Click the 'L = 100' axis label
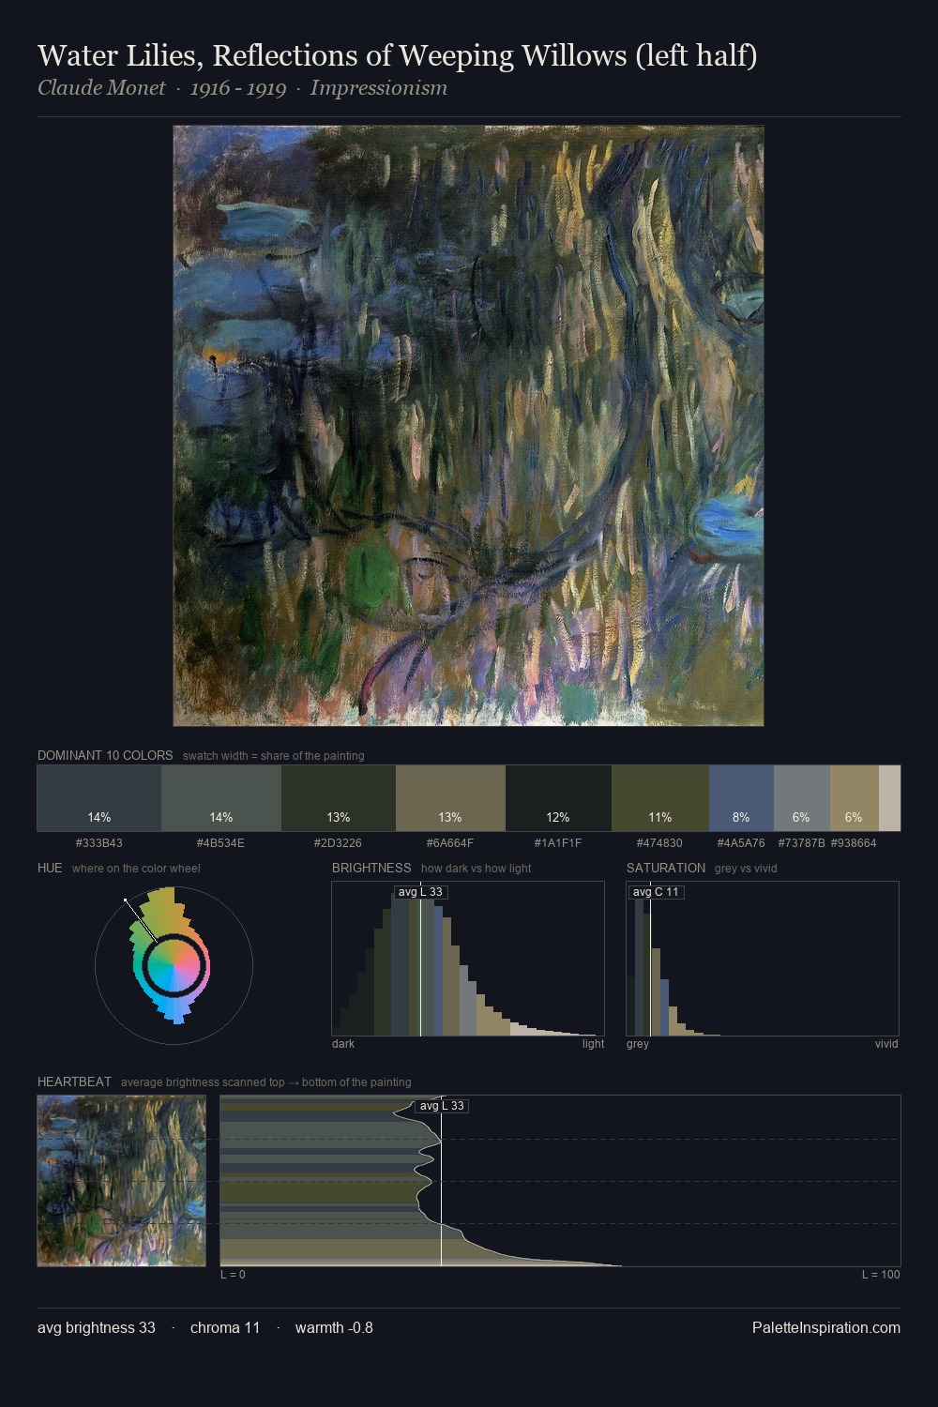The image size is (938, 1407). (x=881, y=1275)
